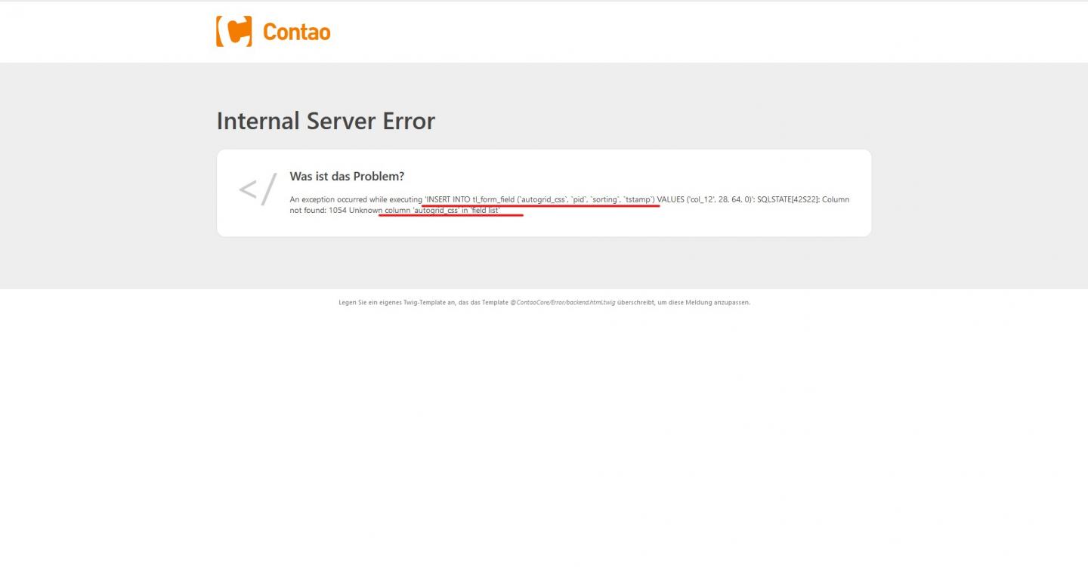Click the 'Was ist das Problem?' heading

coord(347,176)
